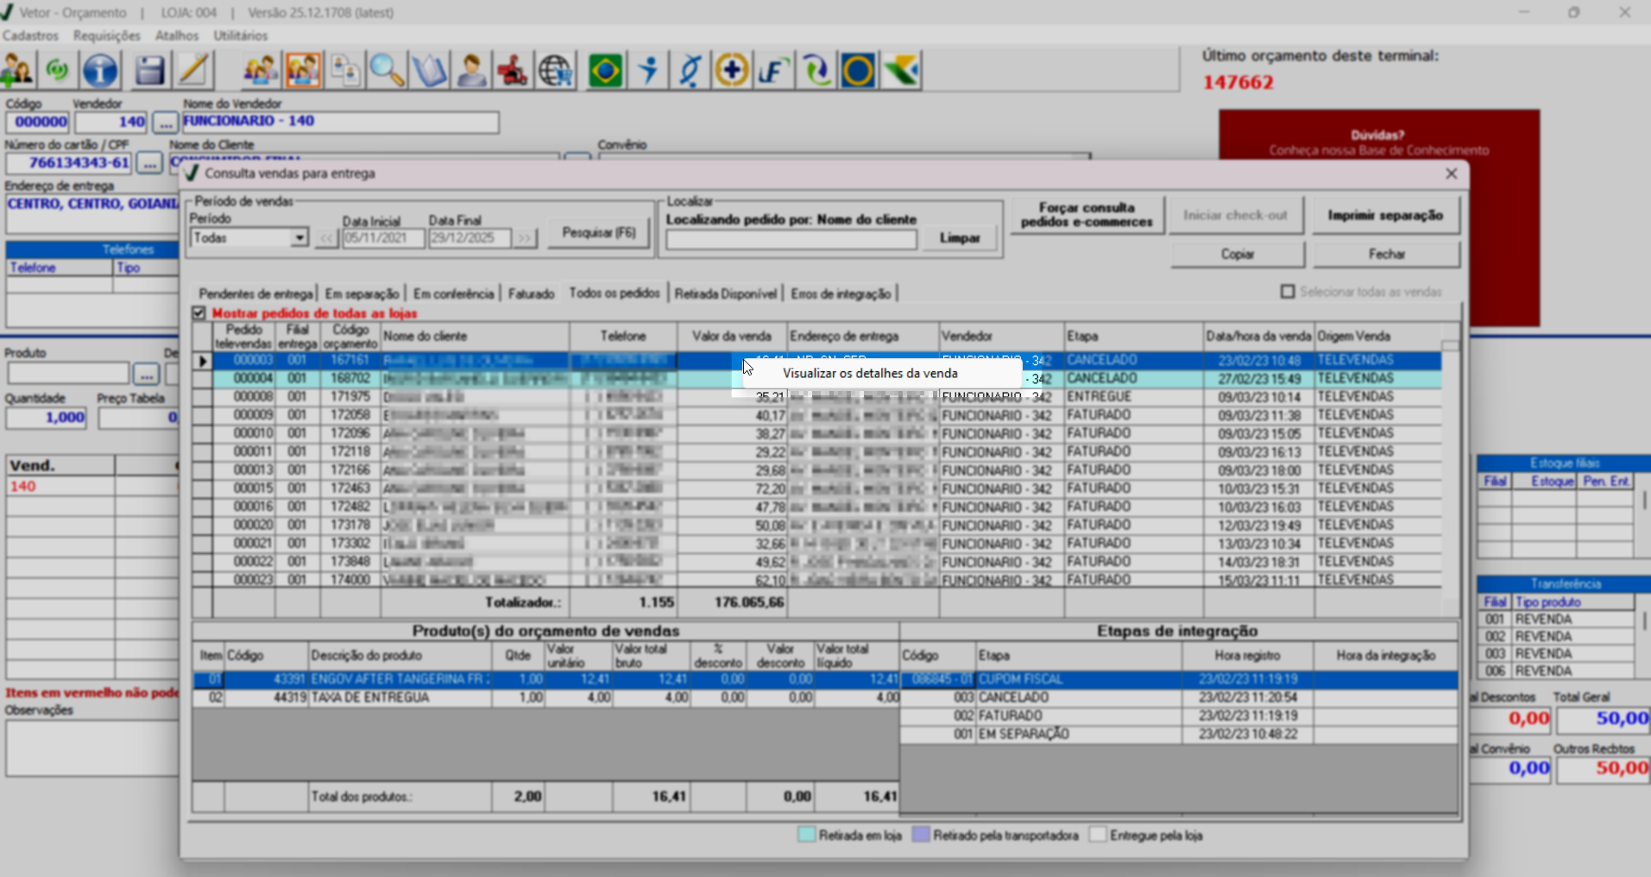Click the Pesquisar (F6) button

[x=598, y=233]
